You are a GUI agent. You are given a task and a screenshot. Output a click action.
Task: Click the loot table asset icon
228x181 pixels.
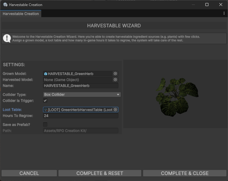pos(46,110)
